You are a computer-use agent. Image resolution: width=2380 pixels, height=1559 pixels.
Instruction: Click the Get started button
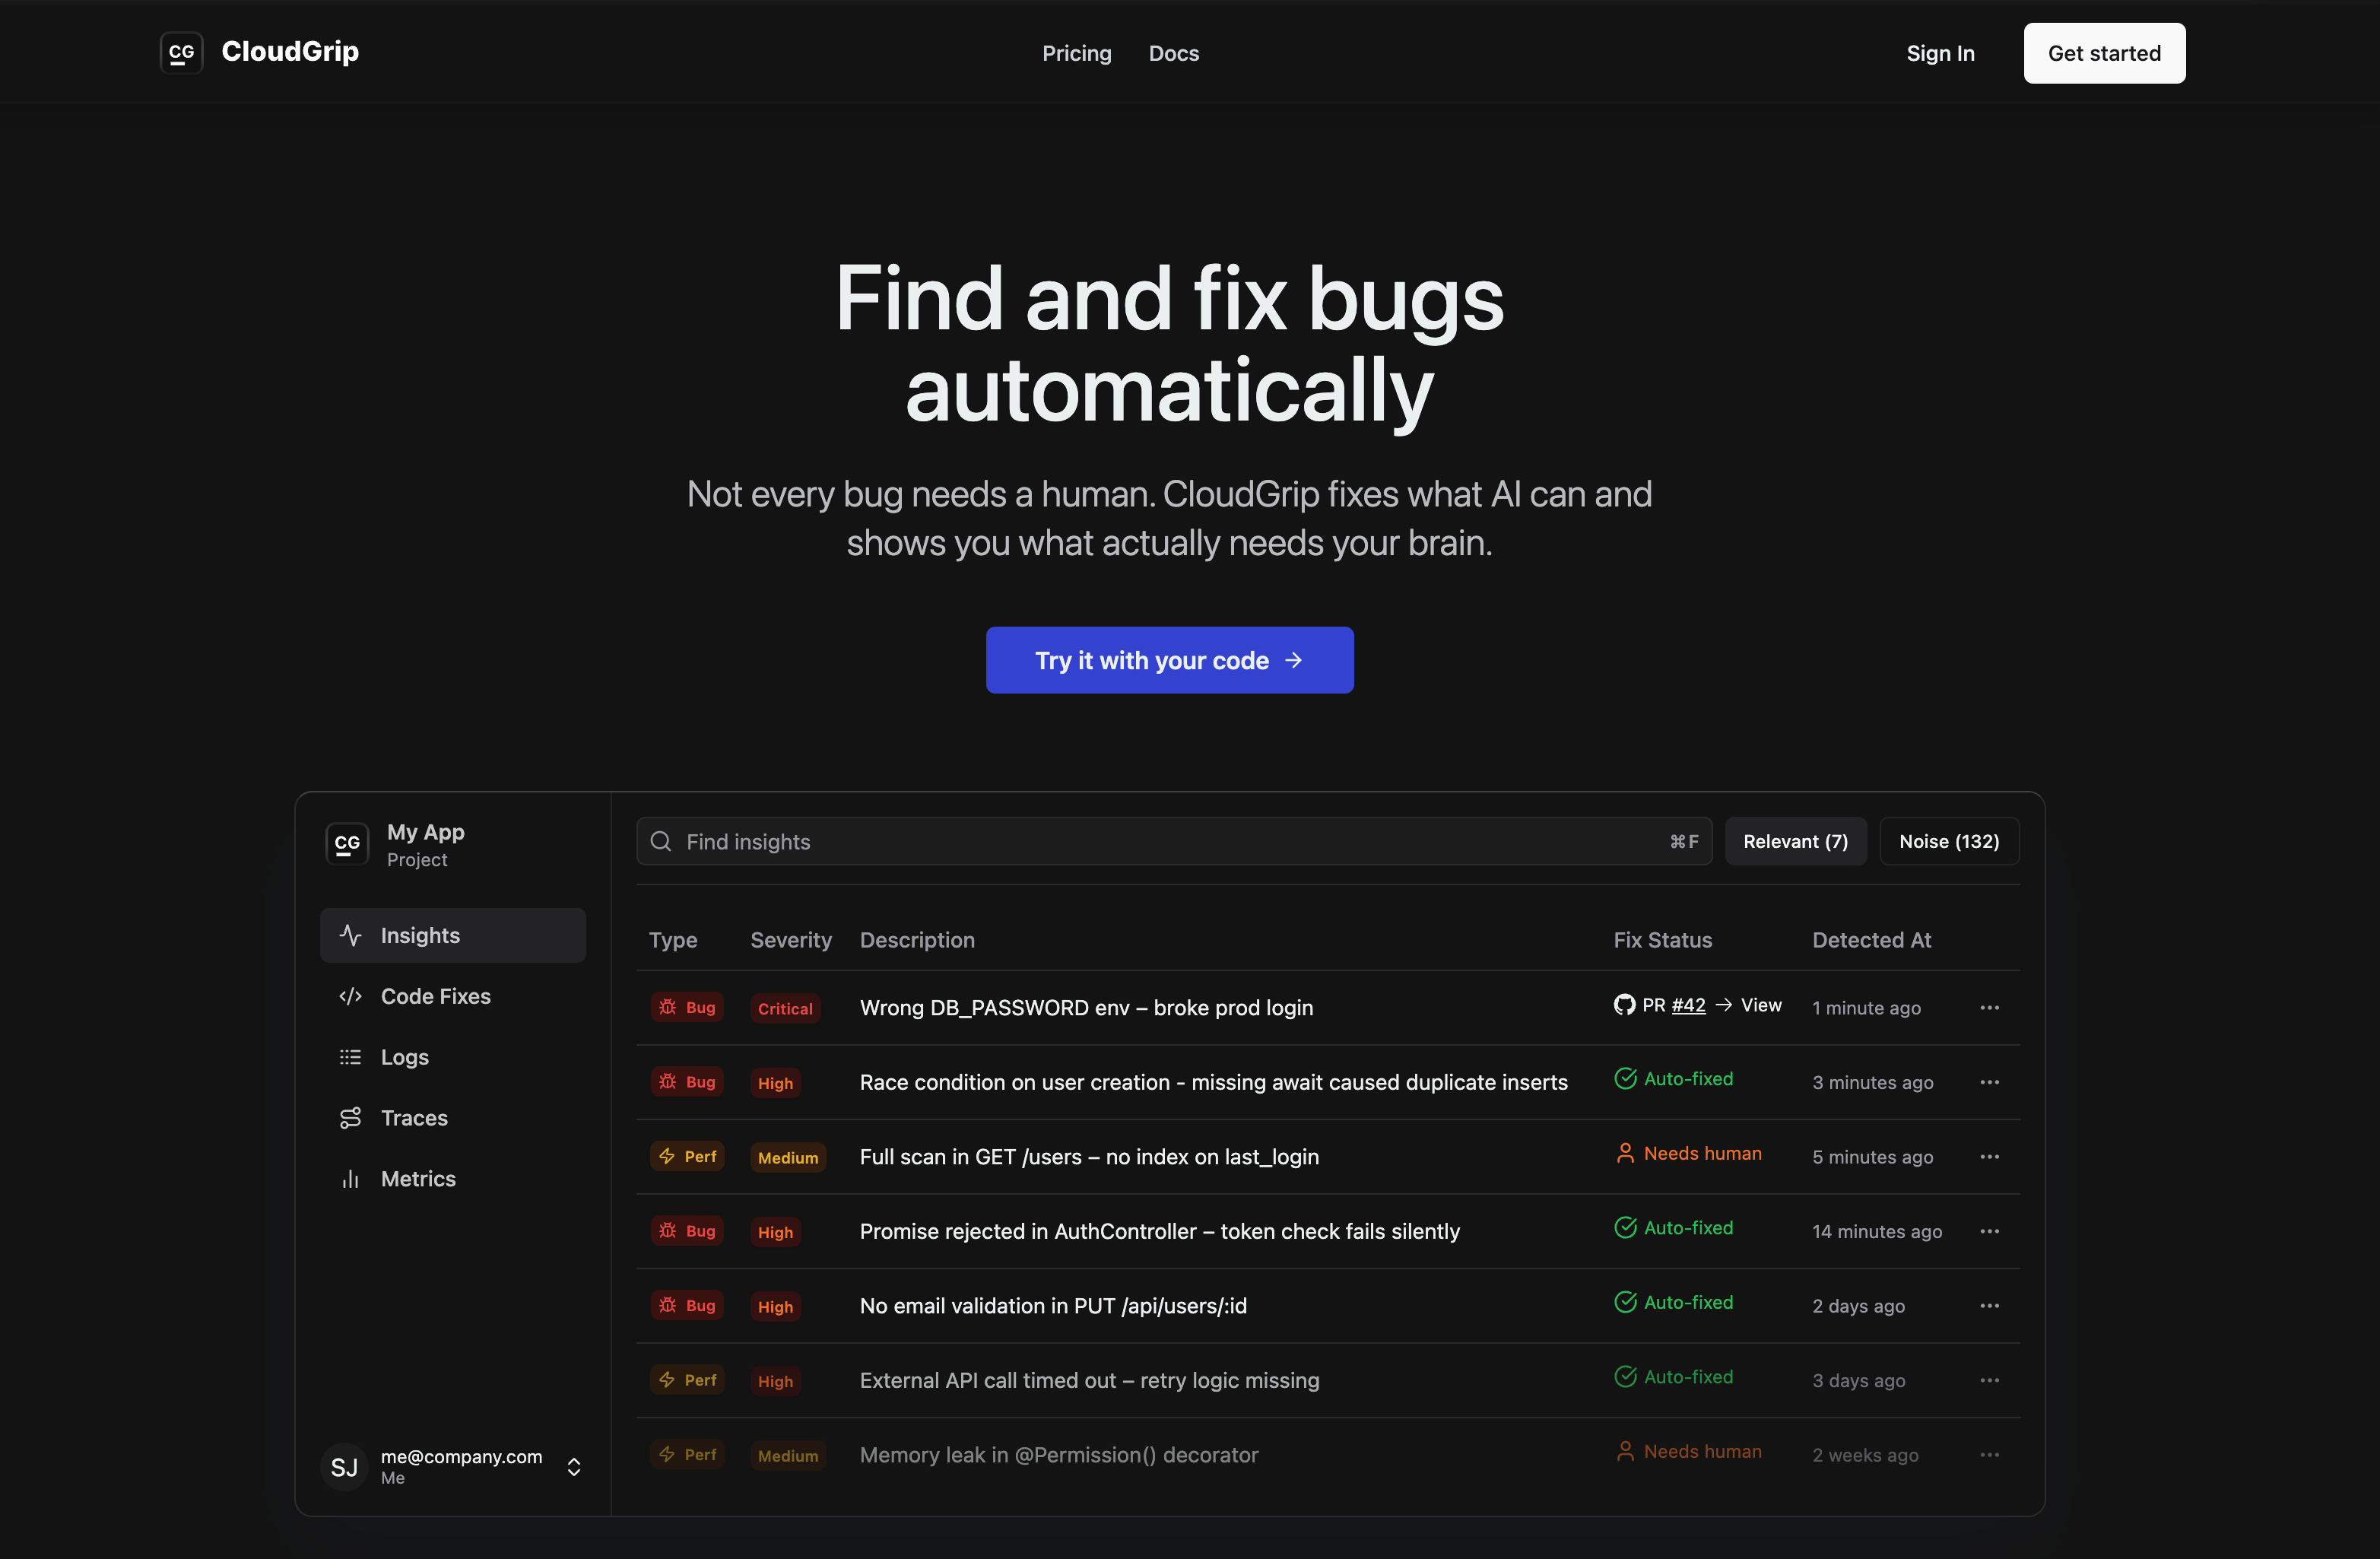point(2103,53)
